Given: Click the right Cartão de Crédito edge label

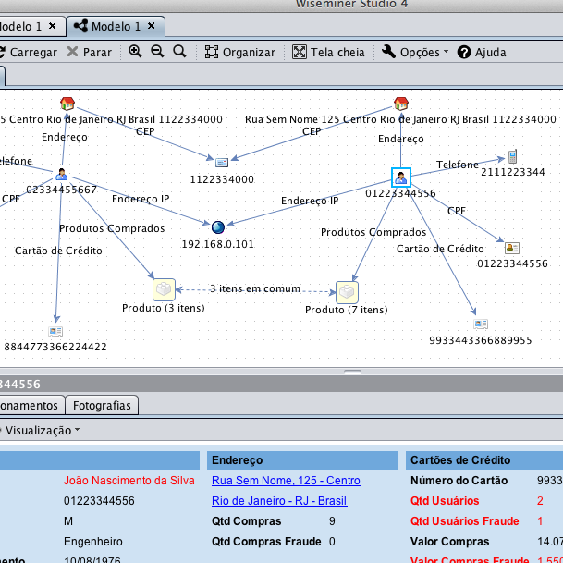Looking at the screenshot, I should click(440, 249).
